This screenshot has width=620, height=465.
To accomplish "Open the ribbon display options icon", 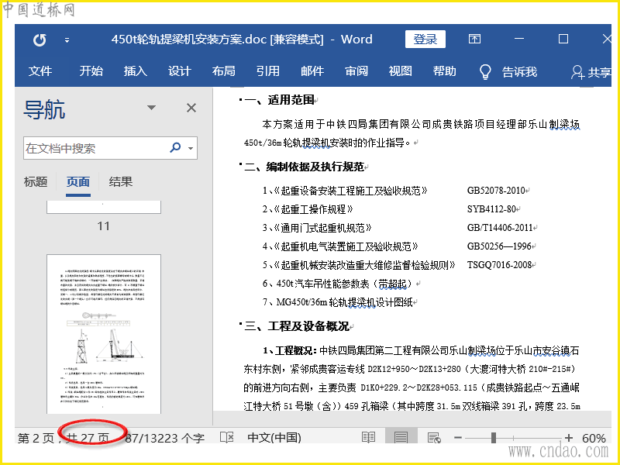I will tap(474, 39).
